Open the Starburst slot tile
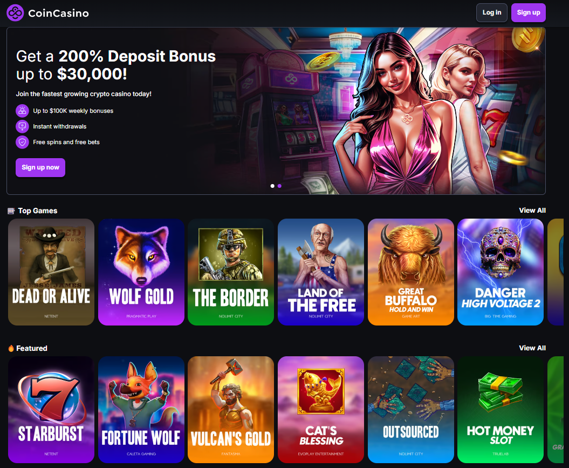This screenshot has width=569, height=468. click(x=51, y=410)
